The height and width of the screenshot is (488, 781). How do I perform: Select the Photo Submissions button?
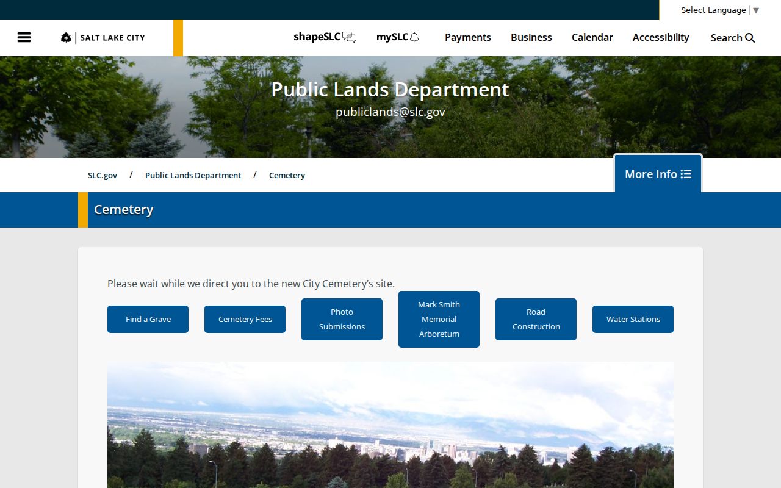pos(342,319)
